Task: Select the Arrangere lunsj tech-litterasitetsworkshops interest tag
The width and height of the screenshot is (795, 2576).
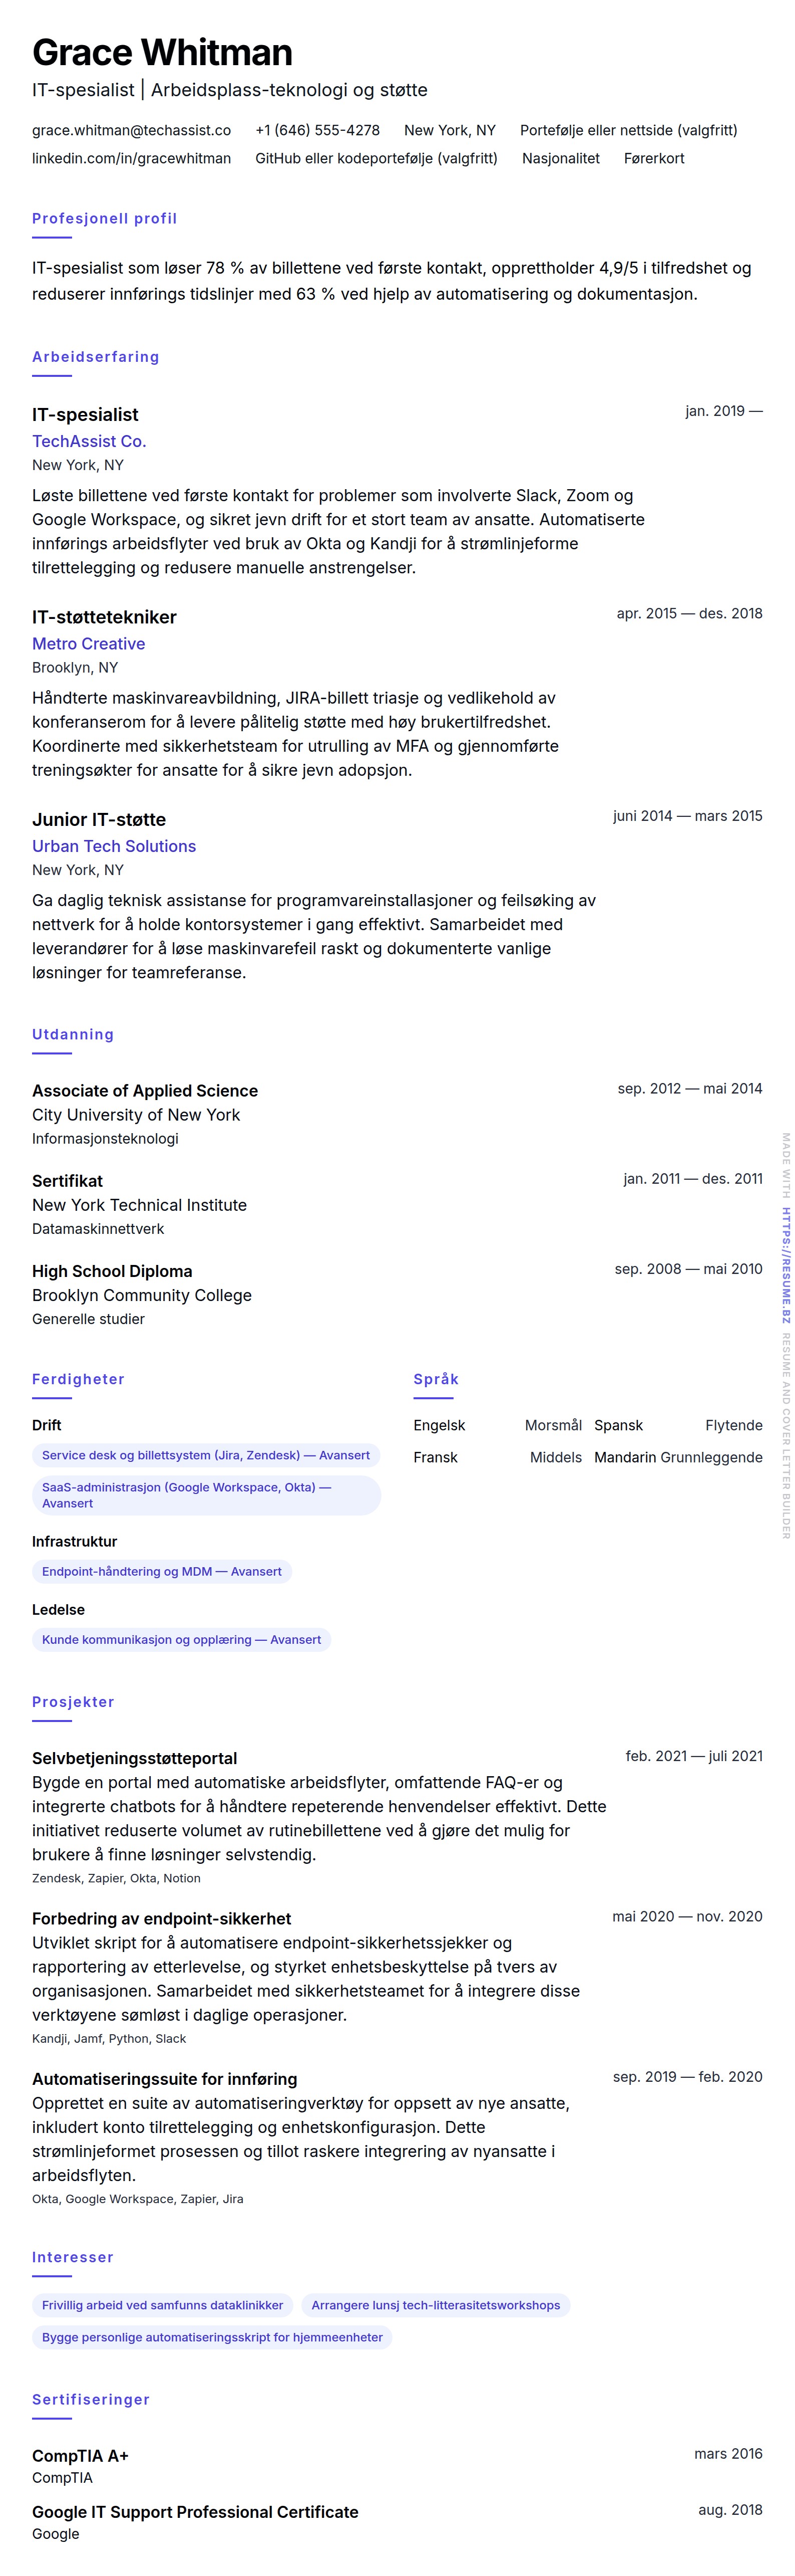Action: [x=436, y=2305]
